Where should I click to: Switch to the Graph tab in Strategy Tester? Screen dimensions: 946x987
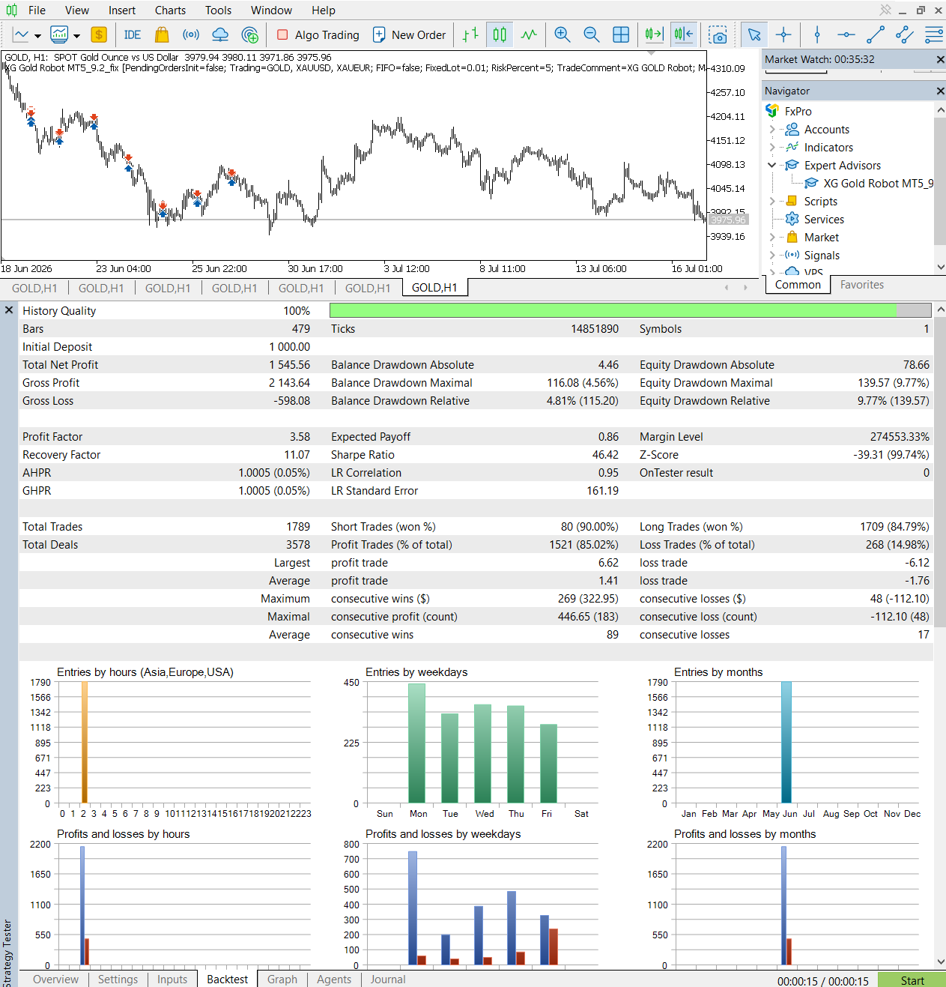(282, 979)
